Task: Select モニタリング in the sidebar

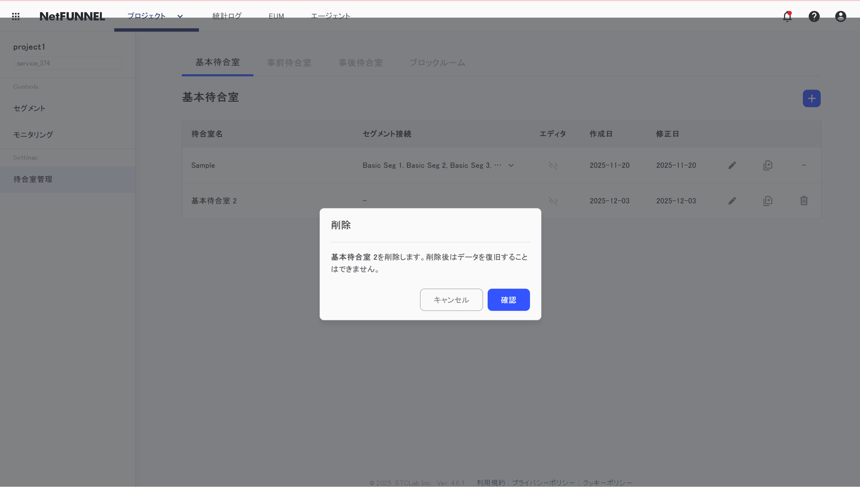Action: [33, 135]
